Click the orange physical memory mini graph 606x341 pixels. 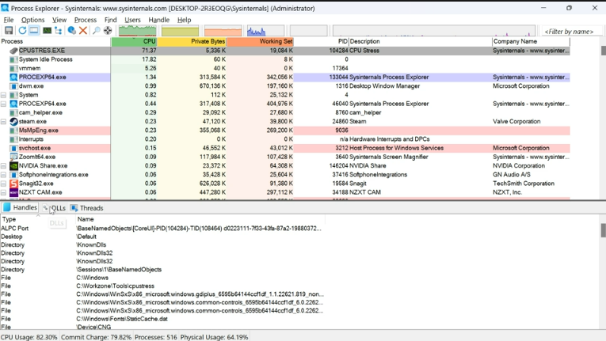coord(223,31)
